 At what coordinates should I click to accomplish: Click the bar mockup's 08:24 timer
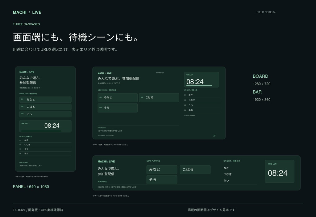[277, 173]
